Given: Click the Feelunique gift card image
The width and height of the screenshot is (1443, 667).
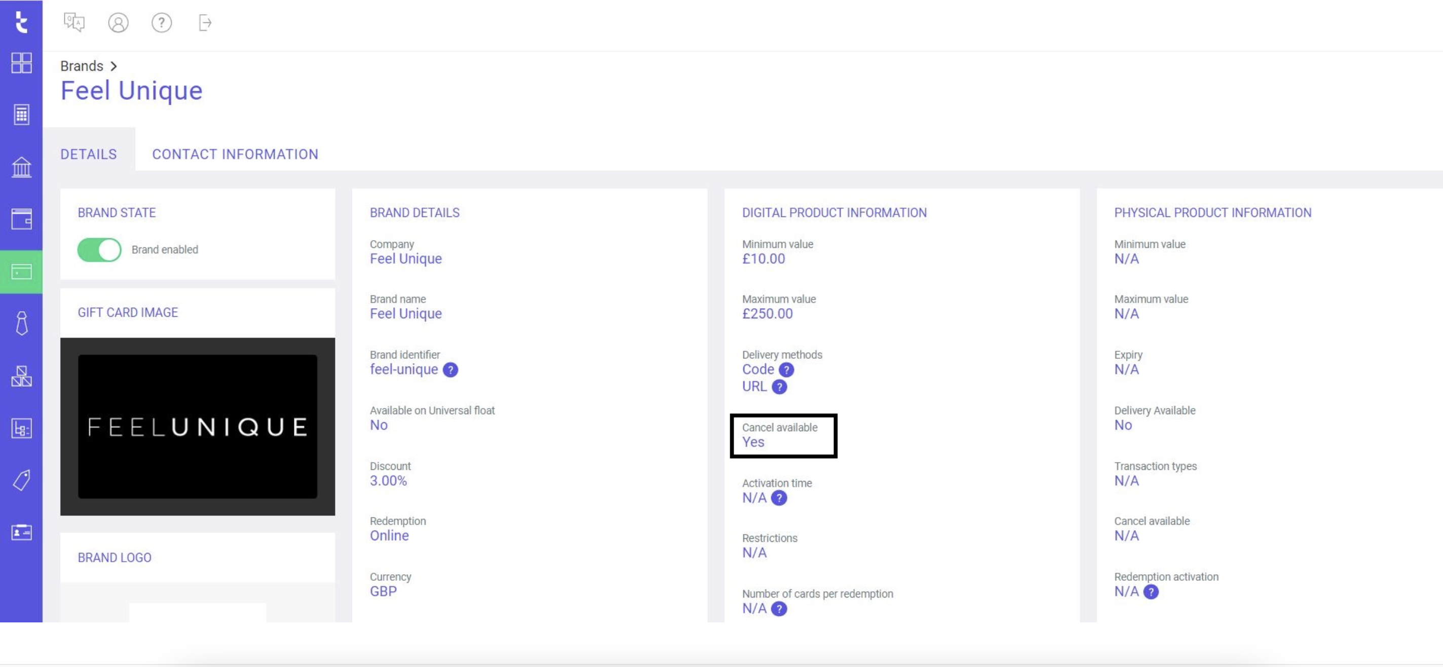Looking at the screenshot, I should coord(198,427).
